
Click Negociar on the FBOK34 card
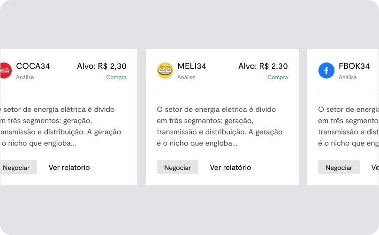pos(339,167)
